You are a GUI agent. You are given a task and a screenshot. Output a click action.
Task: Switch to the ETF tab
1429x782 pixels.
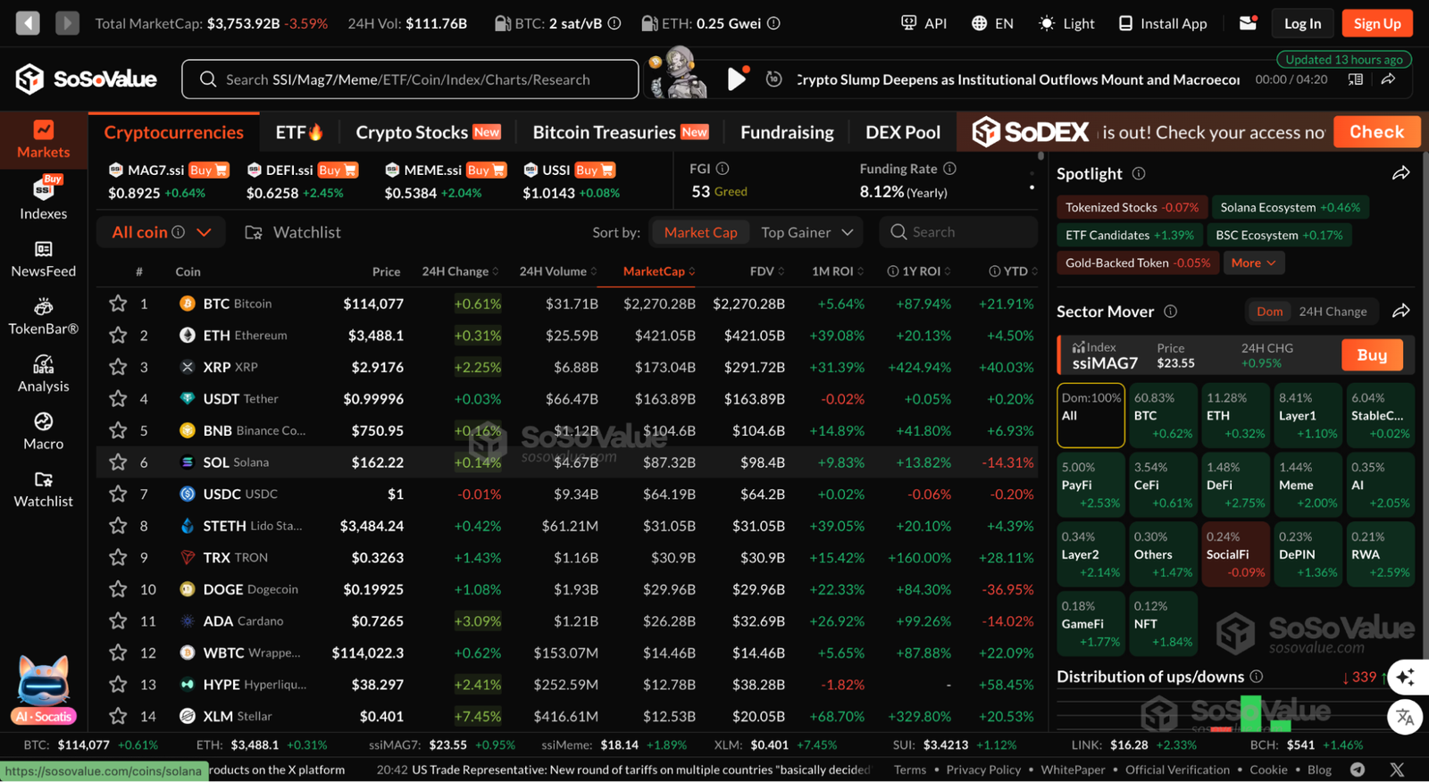click(299, 132)
